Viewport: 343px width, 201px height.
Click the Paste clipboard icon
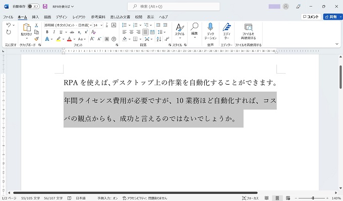coord(27,27)
